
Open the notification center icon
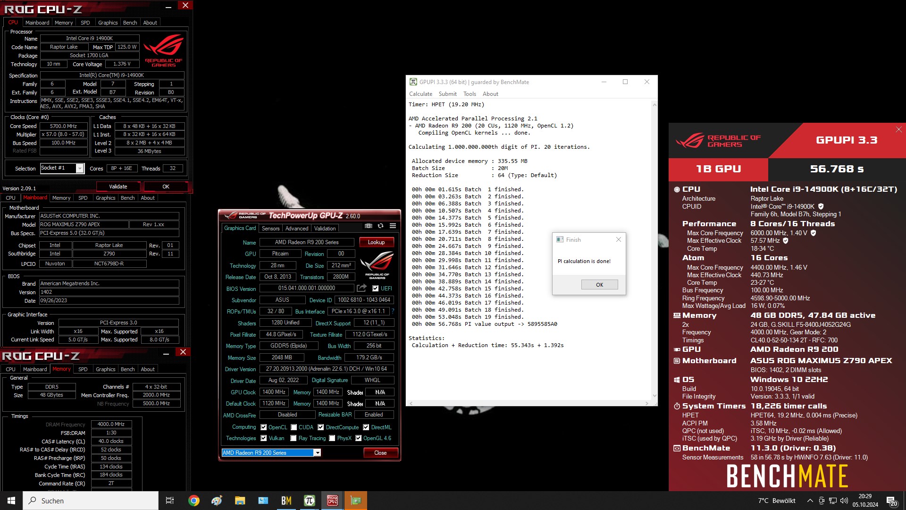(891, 501)
